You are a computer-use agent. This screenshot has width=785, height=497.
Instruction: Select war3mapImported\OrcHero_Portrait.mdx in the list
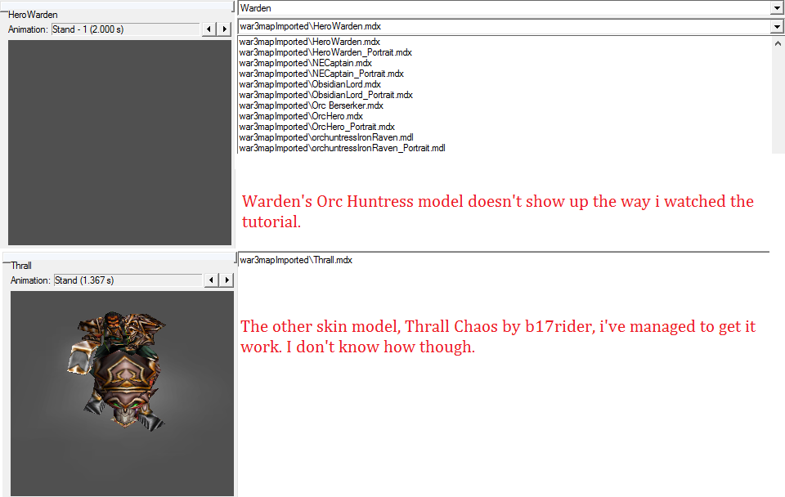[x=317, y=127]
